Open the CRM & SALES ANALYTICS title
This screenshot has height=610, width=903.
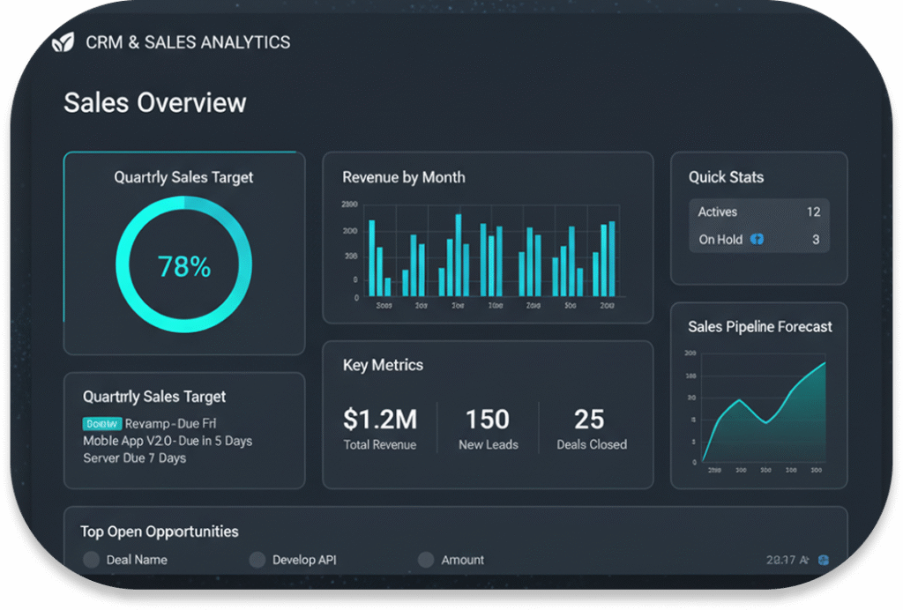point(188,42)
